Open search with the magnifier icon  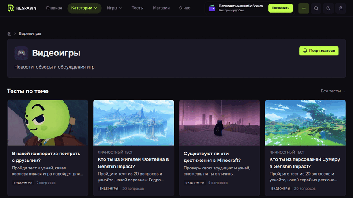point(316,8)
